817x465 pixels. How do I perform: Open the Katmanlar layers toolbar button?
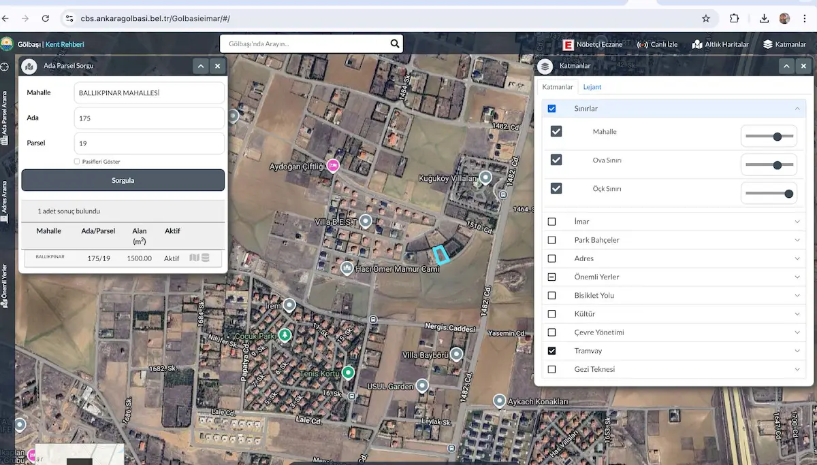(784, 44)
